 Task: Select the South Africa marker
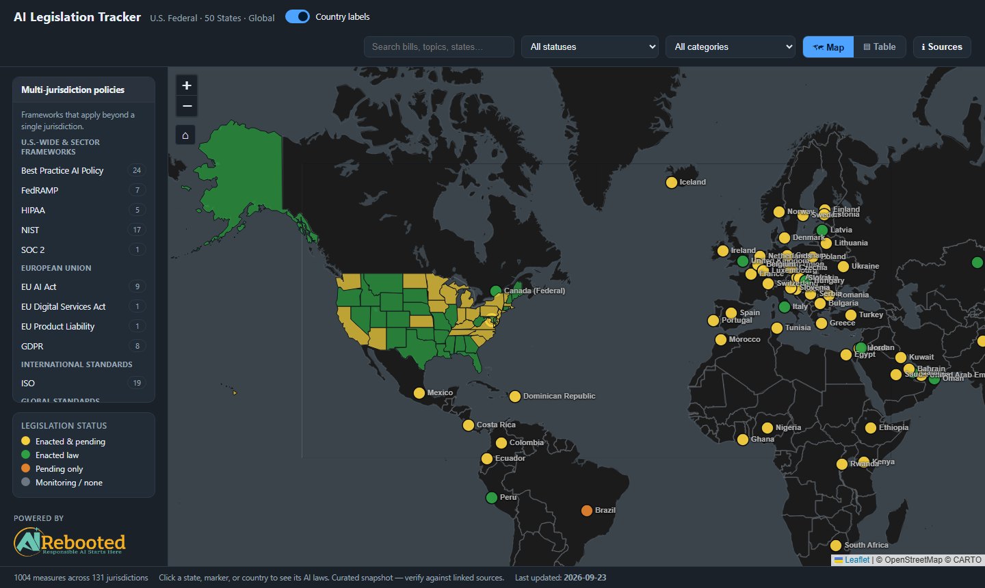click(836, 546)
